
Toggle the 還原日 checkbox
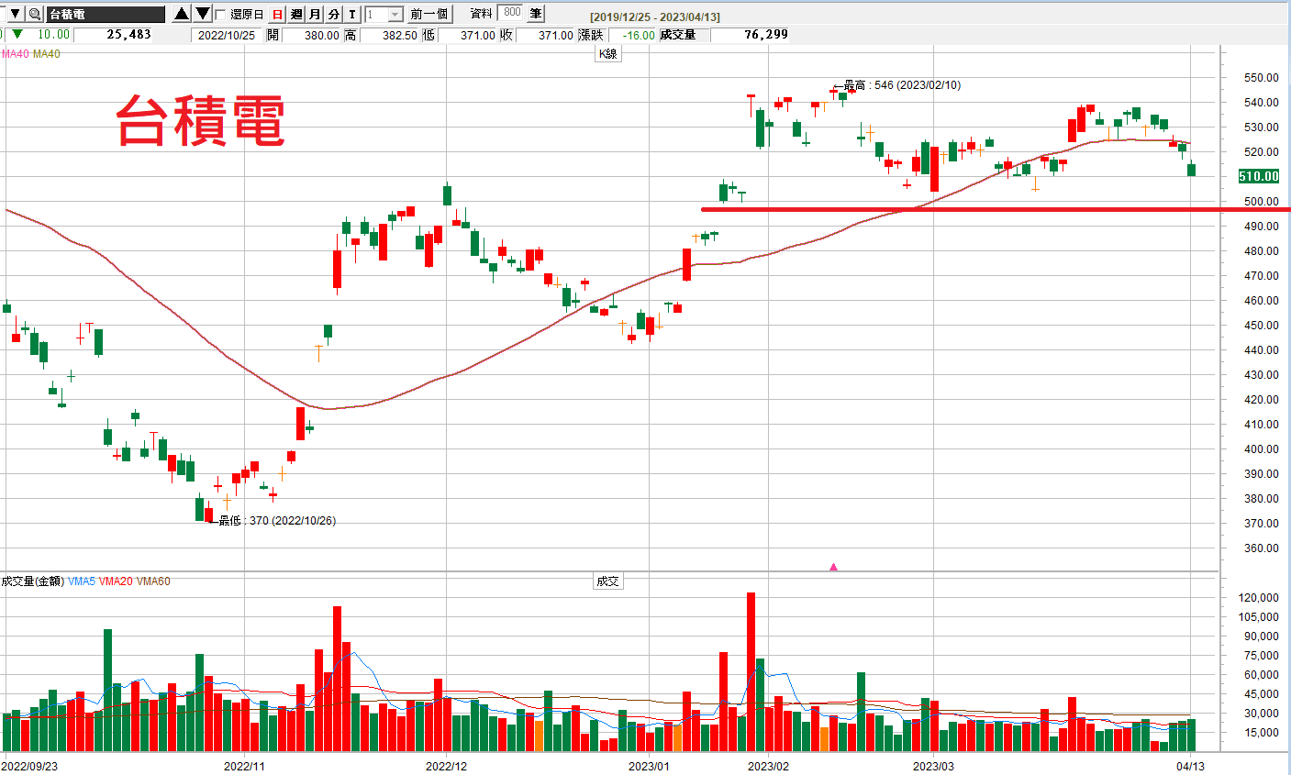220,14
